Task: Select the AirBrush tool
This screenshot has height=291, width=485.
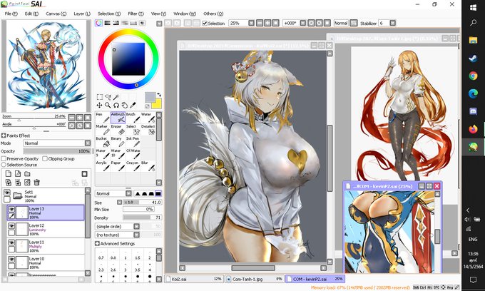Action: 118,118
